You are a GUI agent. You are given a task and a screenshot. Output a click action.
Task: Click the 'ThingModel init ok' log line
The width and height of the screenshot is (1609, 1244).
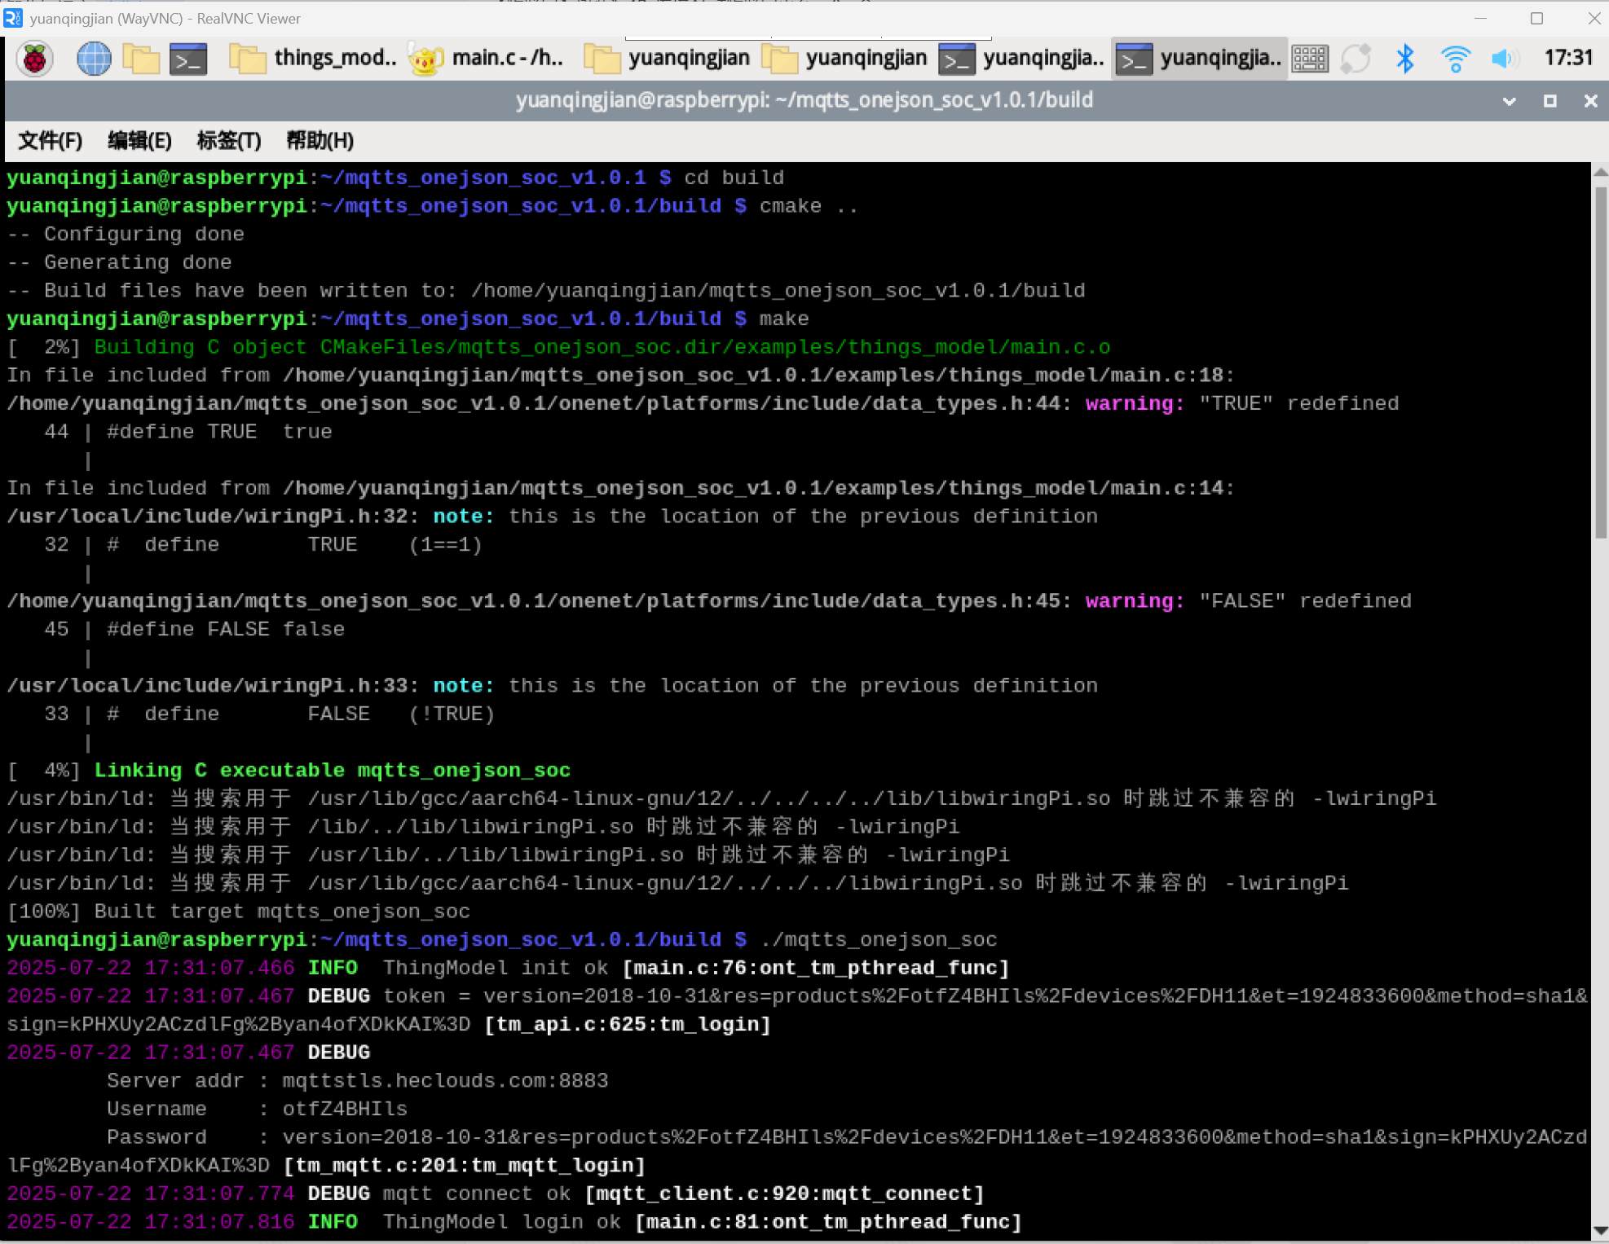click(x=509, y=968)
